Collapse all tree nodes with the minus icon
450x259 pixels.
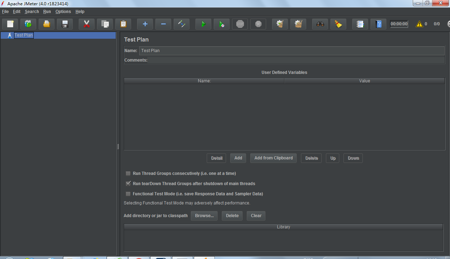(163, 24)
